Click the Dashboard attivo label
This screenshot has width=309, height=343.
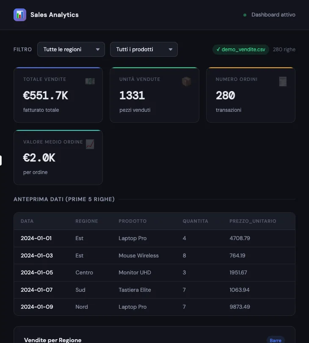click(x=273, y=15)
